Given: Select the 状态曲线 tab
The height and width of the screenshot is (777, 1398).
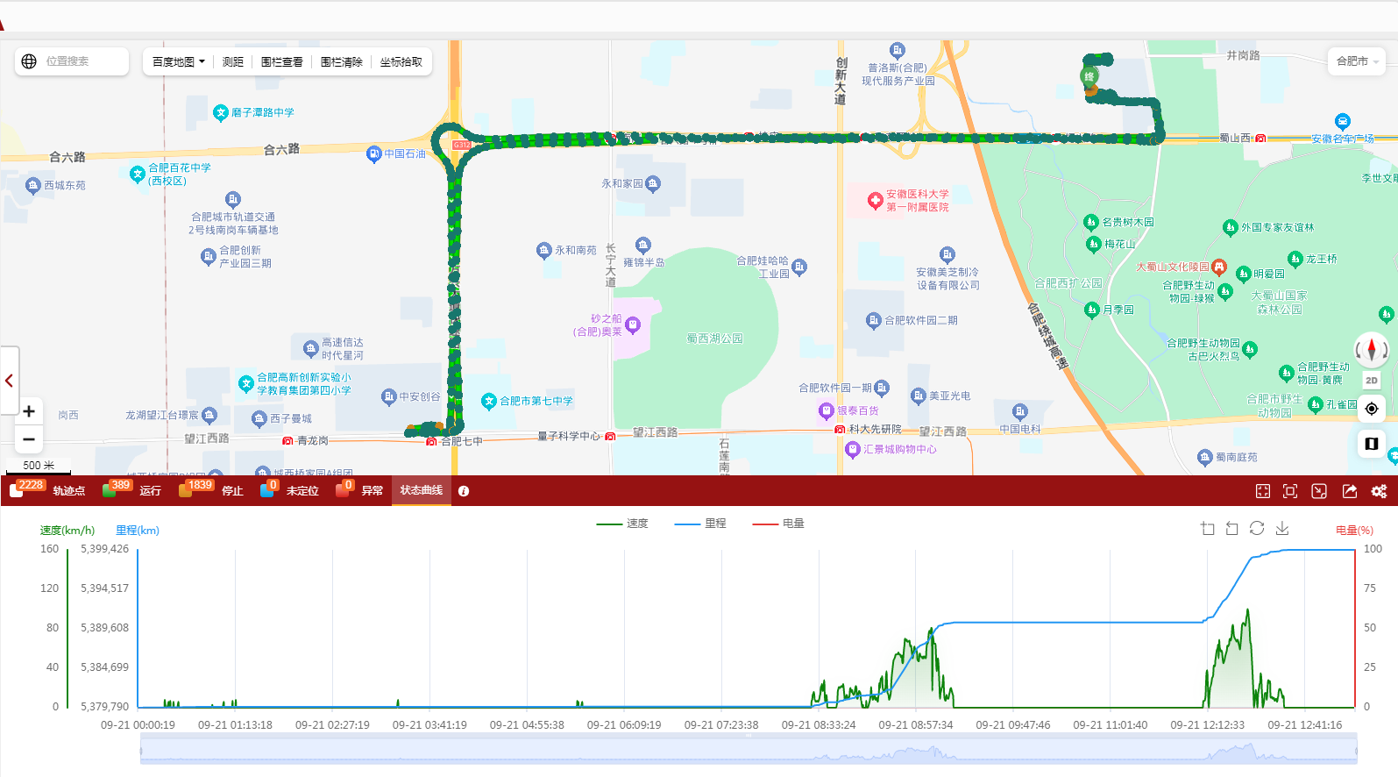Looking at the screenshot, I should 421,491.
